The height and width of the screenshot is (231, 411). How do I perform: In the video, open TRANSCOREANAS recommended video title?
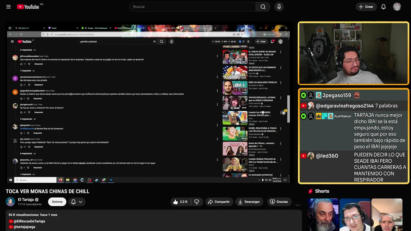coord(262,99)
